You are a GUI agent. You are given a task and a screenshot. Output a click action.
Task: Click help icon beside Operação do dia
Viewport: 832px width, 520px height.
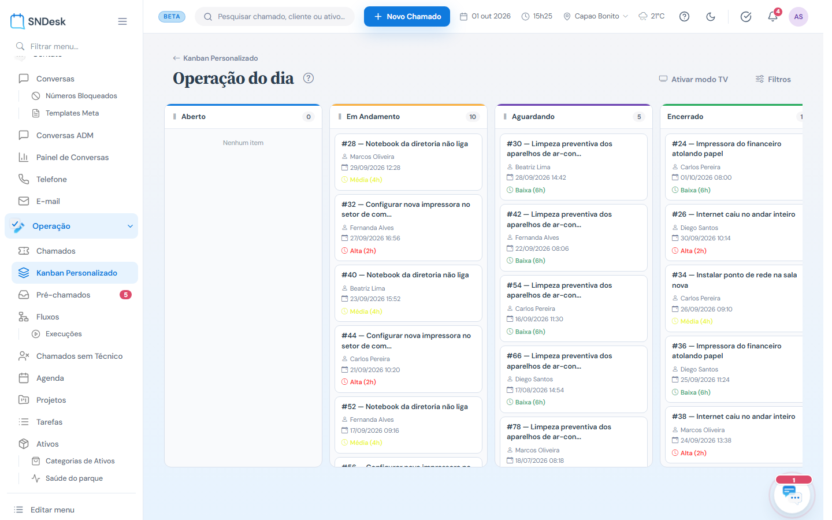click(309, 78)
